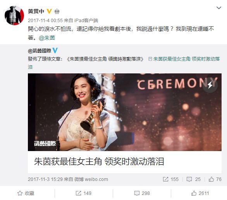
Task: Repost this weibo showing 149 forwards
Action: click(x=84, y=193)
